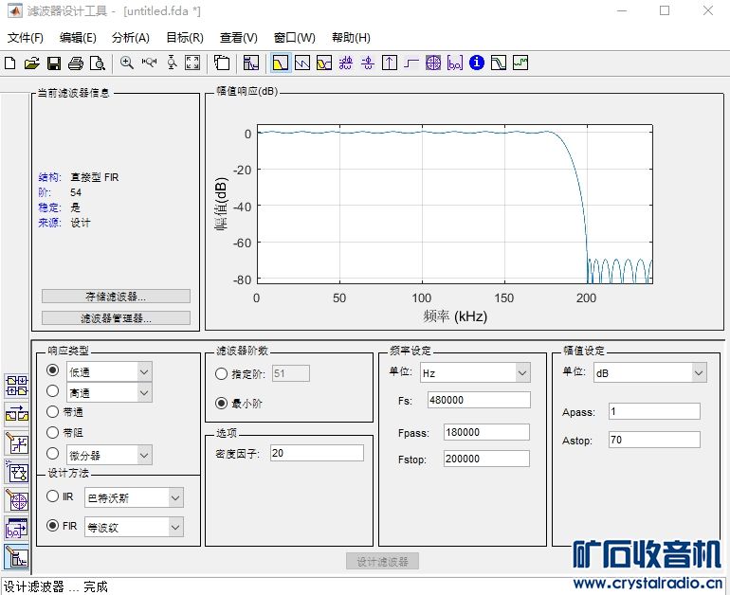
Task: Select 指定阶 specify order option
Action: tap(240, 374)
